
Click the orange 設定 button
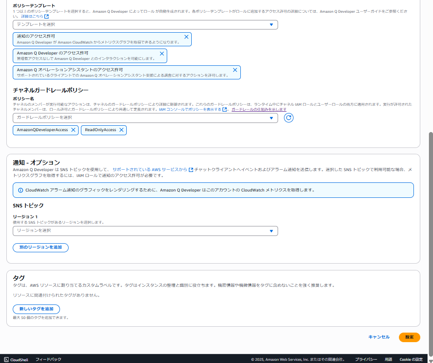pyautogui.click(x=409, y=337)
